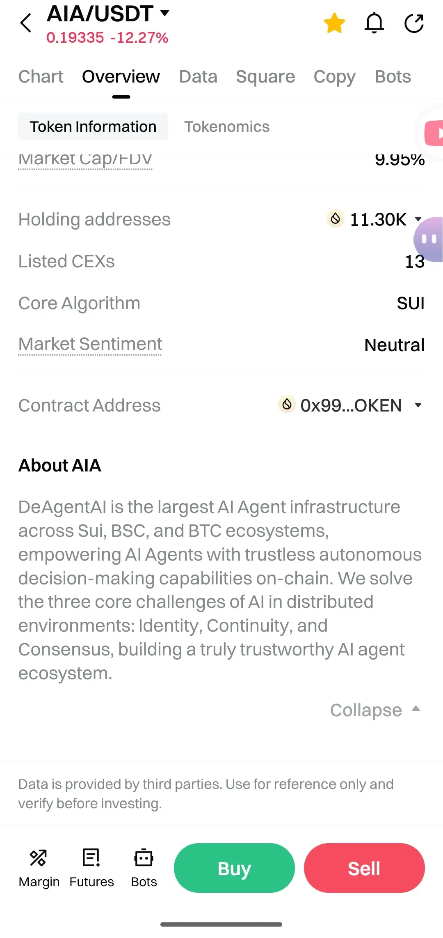Open Bots icon in bottom bar
Screen dimensions: 443x938
144,868
